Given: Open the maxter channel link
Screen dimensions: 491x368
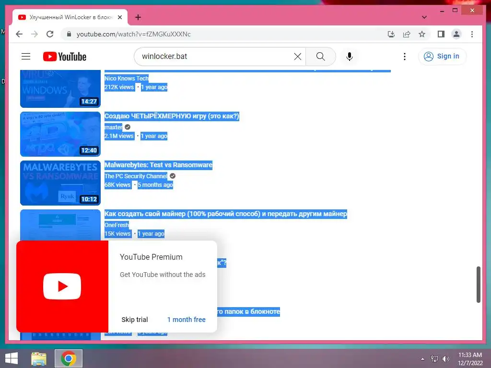Looking at the screenshot, I should tap(113, 127).
